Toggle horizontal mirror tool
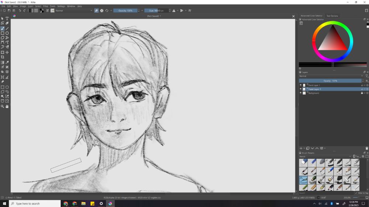 coord(174,11)
